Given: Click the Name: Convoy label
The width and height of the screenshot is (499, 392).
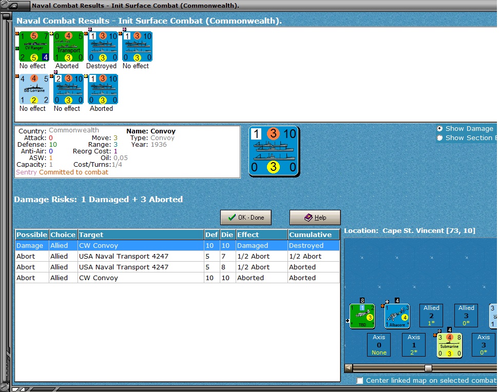Looking at the screenshot, I should (151, 131).
